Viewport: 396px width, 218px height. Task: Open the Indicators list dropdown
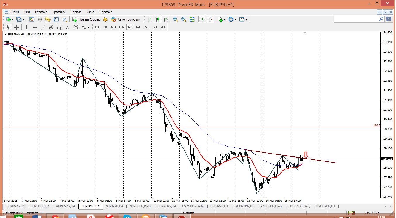tap(224, 19)
